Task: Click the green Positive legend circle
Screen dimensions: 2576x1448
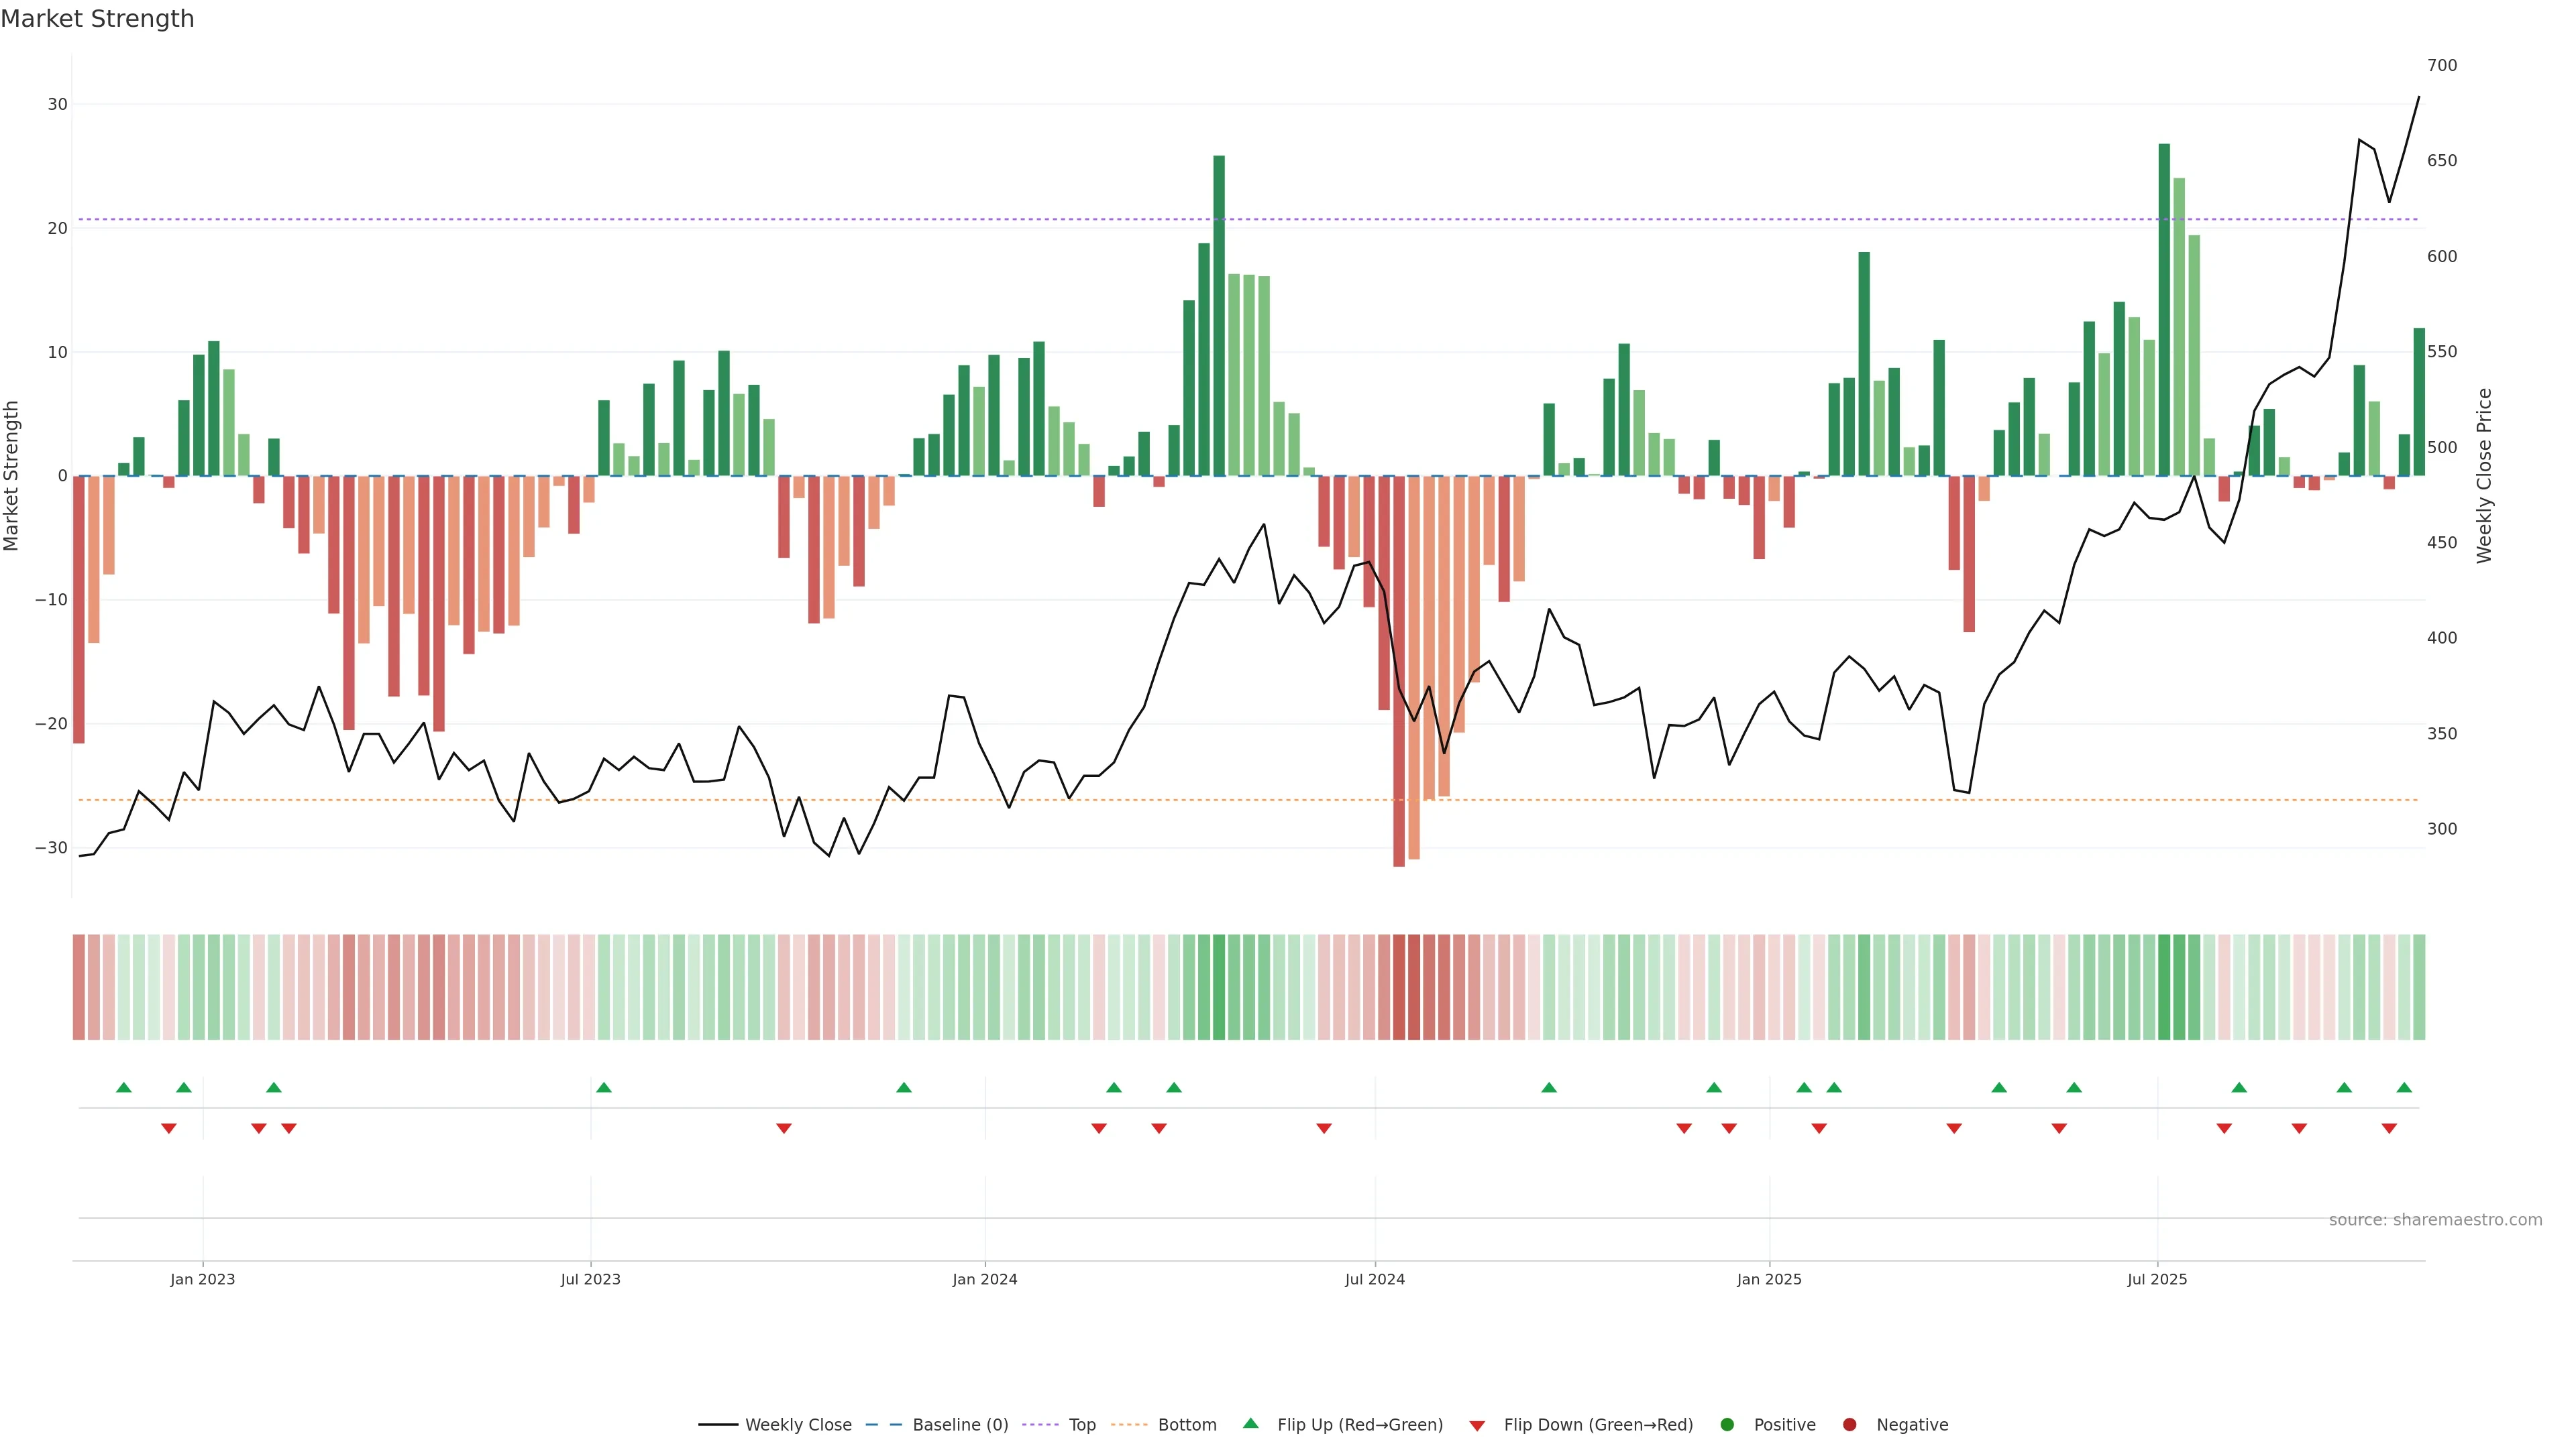Action: 1727,1425
